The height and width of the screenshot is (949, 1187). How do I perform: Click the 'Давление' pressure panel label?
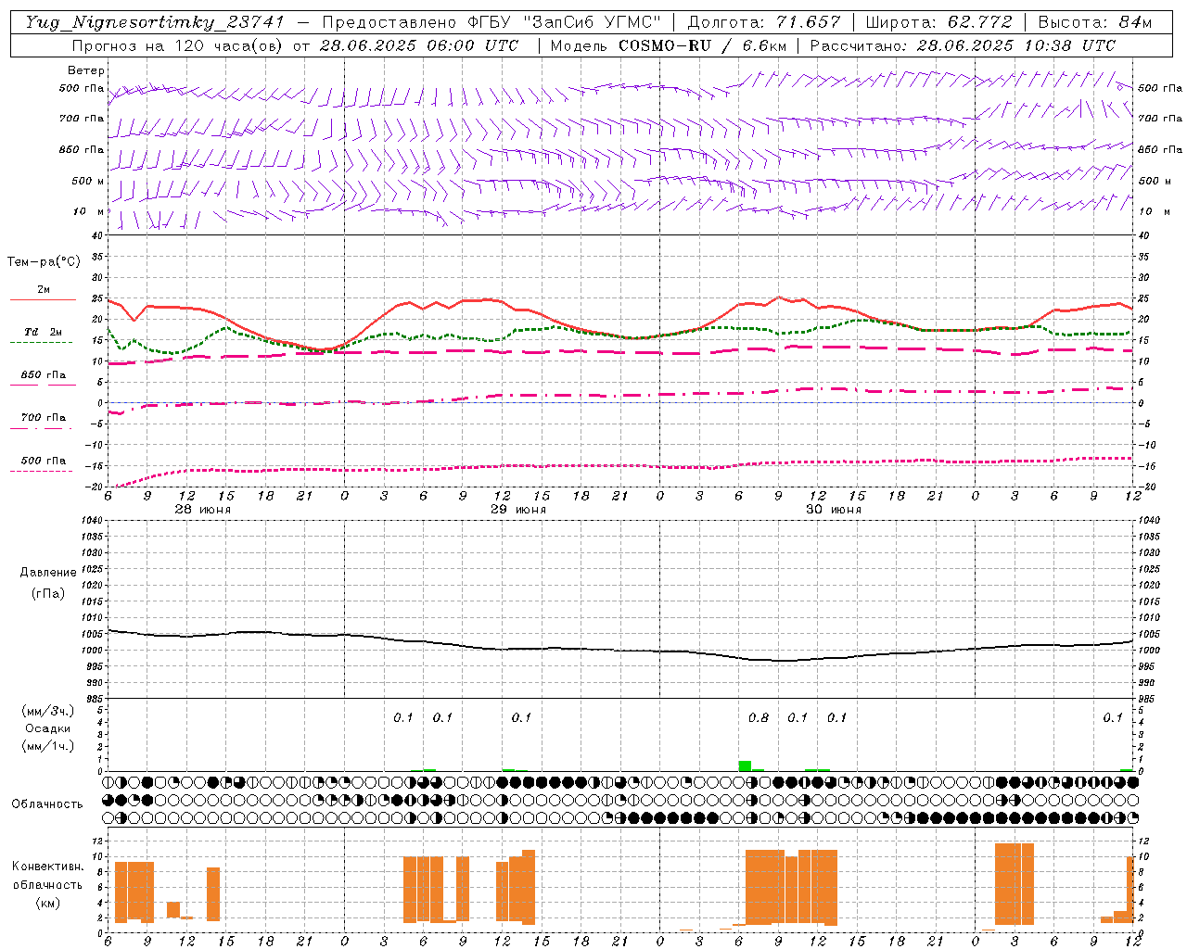click(x=48, y=573)
